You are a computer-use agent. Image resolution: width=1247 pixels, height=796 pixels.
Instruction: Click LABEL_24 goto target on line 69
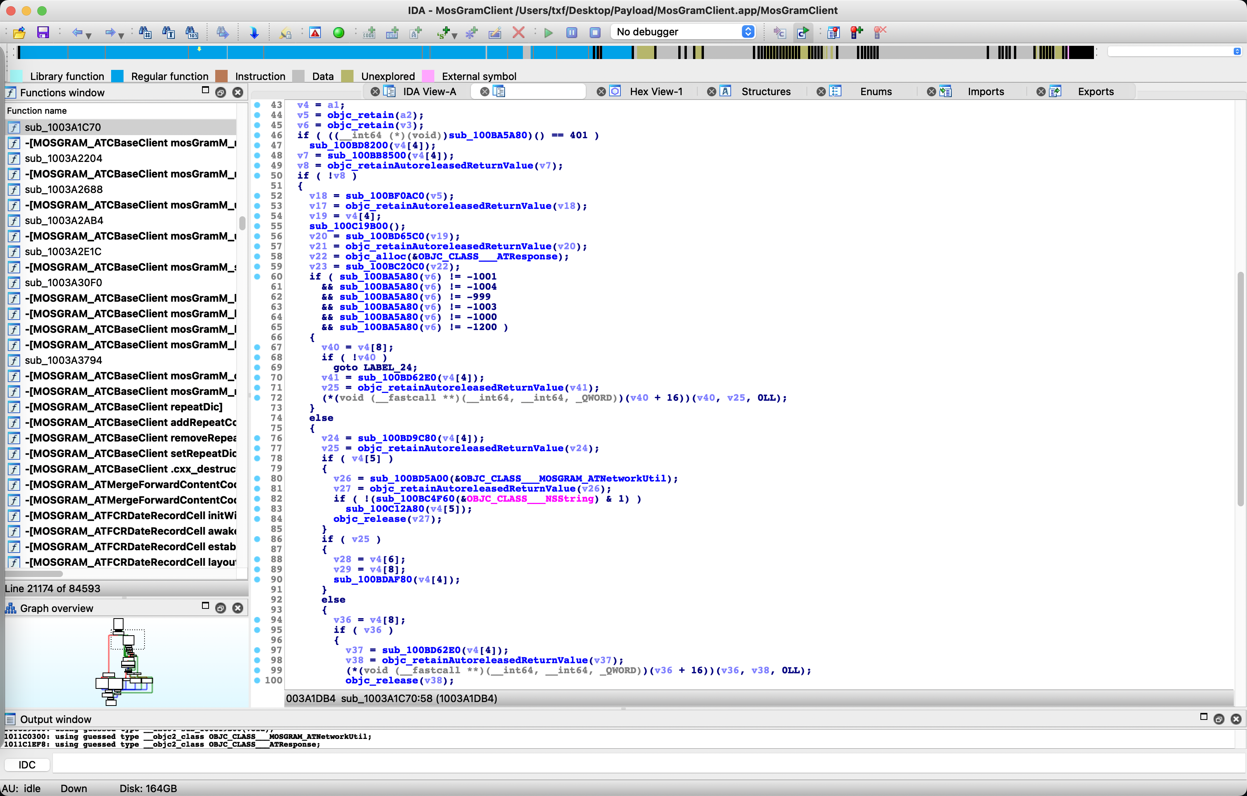pyautogui.click(x=387, y=367)
